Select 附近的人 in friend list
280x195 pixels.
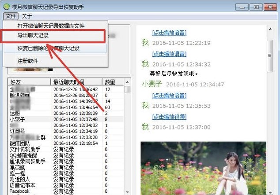(19, 179)
